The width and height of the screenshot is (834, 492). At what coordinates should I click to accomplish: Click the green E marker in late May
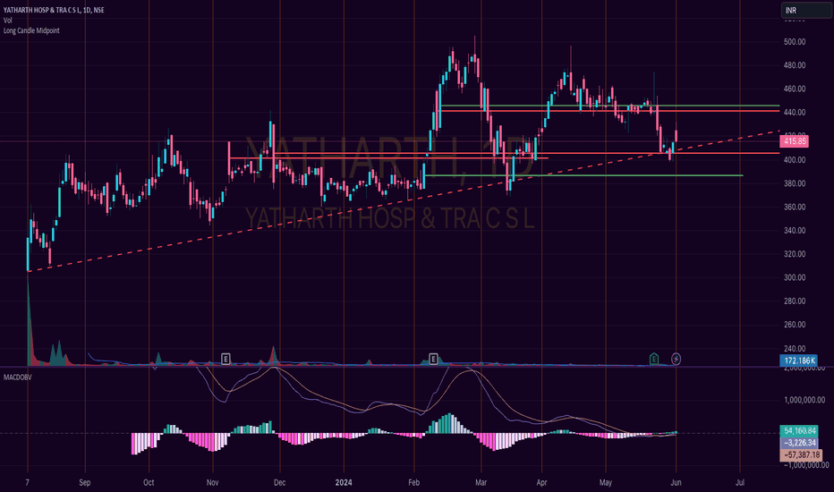[654, 359]
